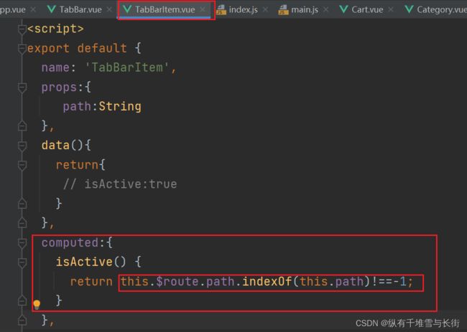Screen dimensions: 467x332
Task: Click the data() method name
Action: pyautogui.click(x=55, y=145)
